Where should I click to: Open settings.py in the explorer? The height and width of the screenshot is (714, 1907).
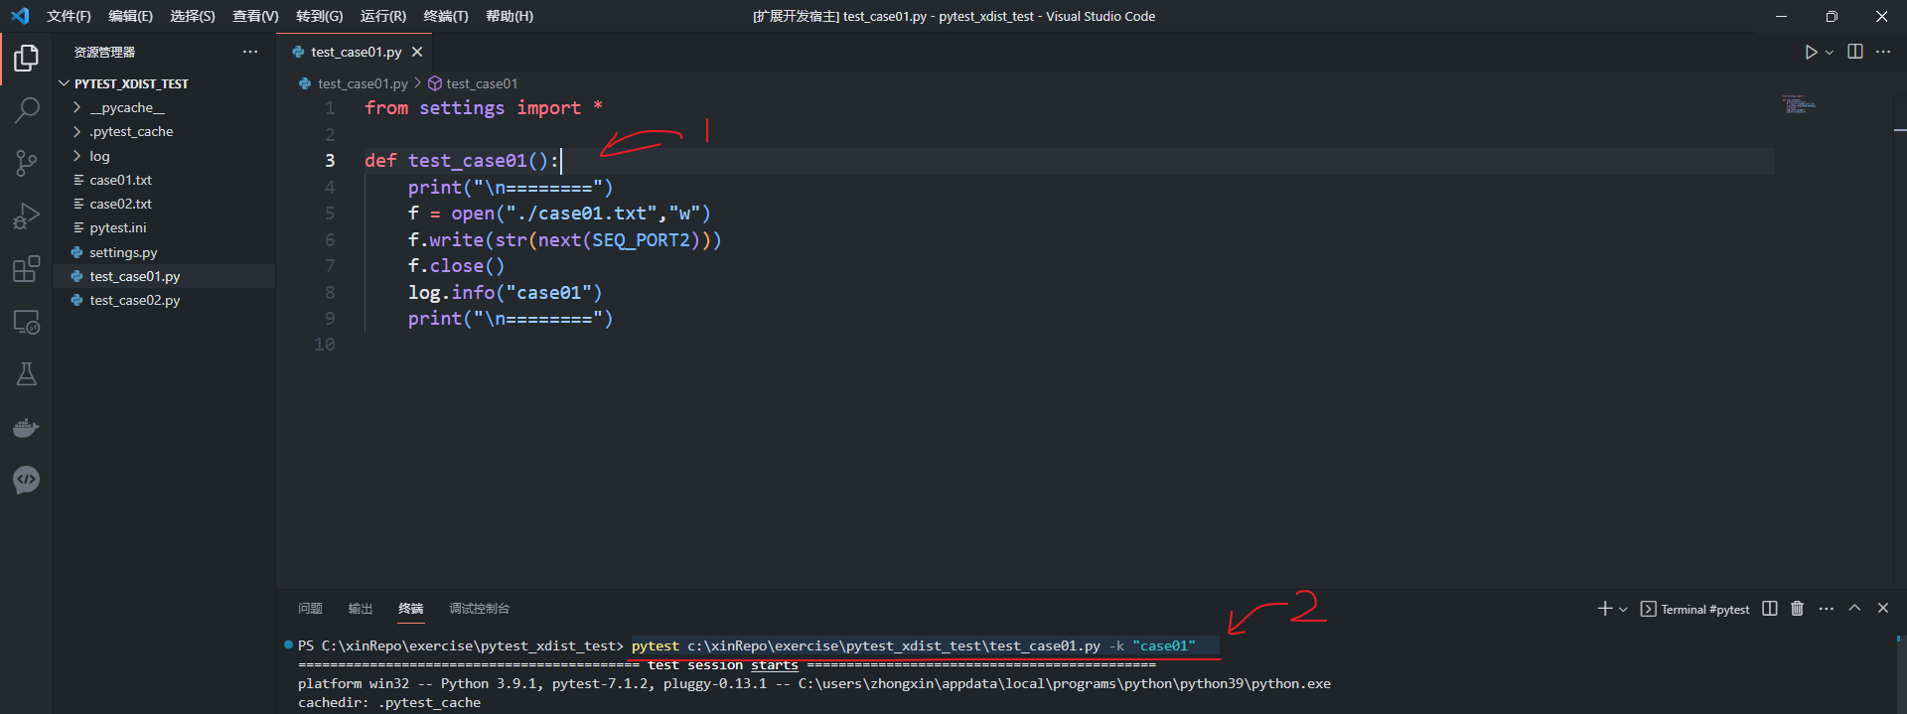(123, 253)
